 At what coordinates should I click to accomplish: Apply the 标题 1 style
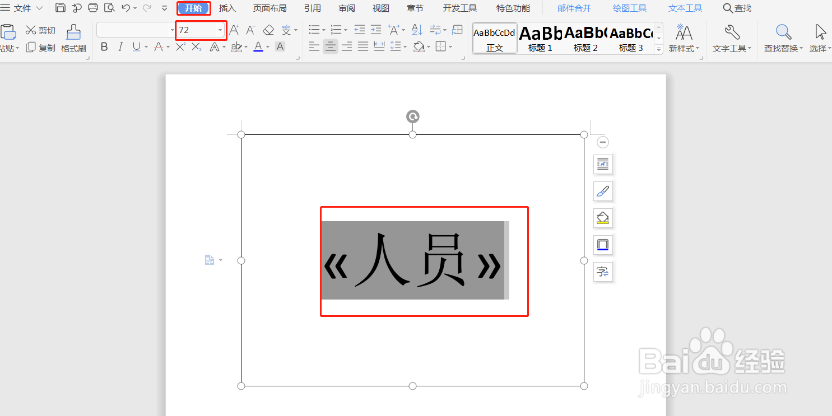pyautogui.click(x=540, y=38)
